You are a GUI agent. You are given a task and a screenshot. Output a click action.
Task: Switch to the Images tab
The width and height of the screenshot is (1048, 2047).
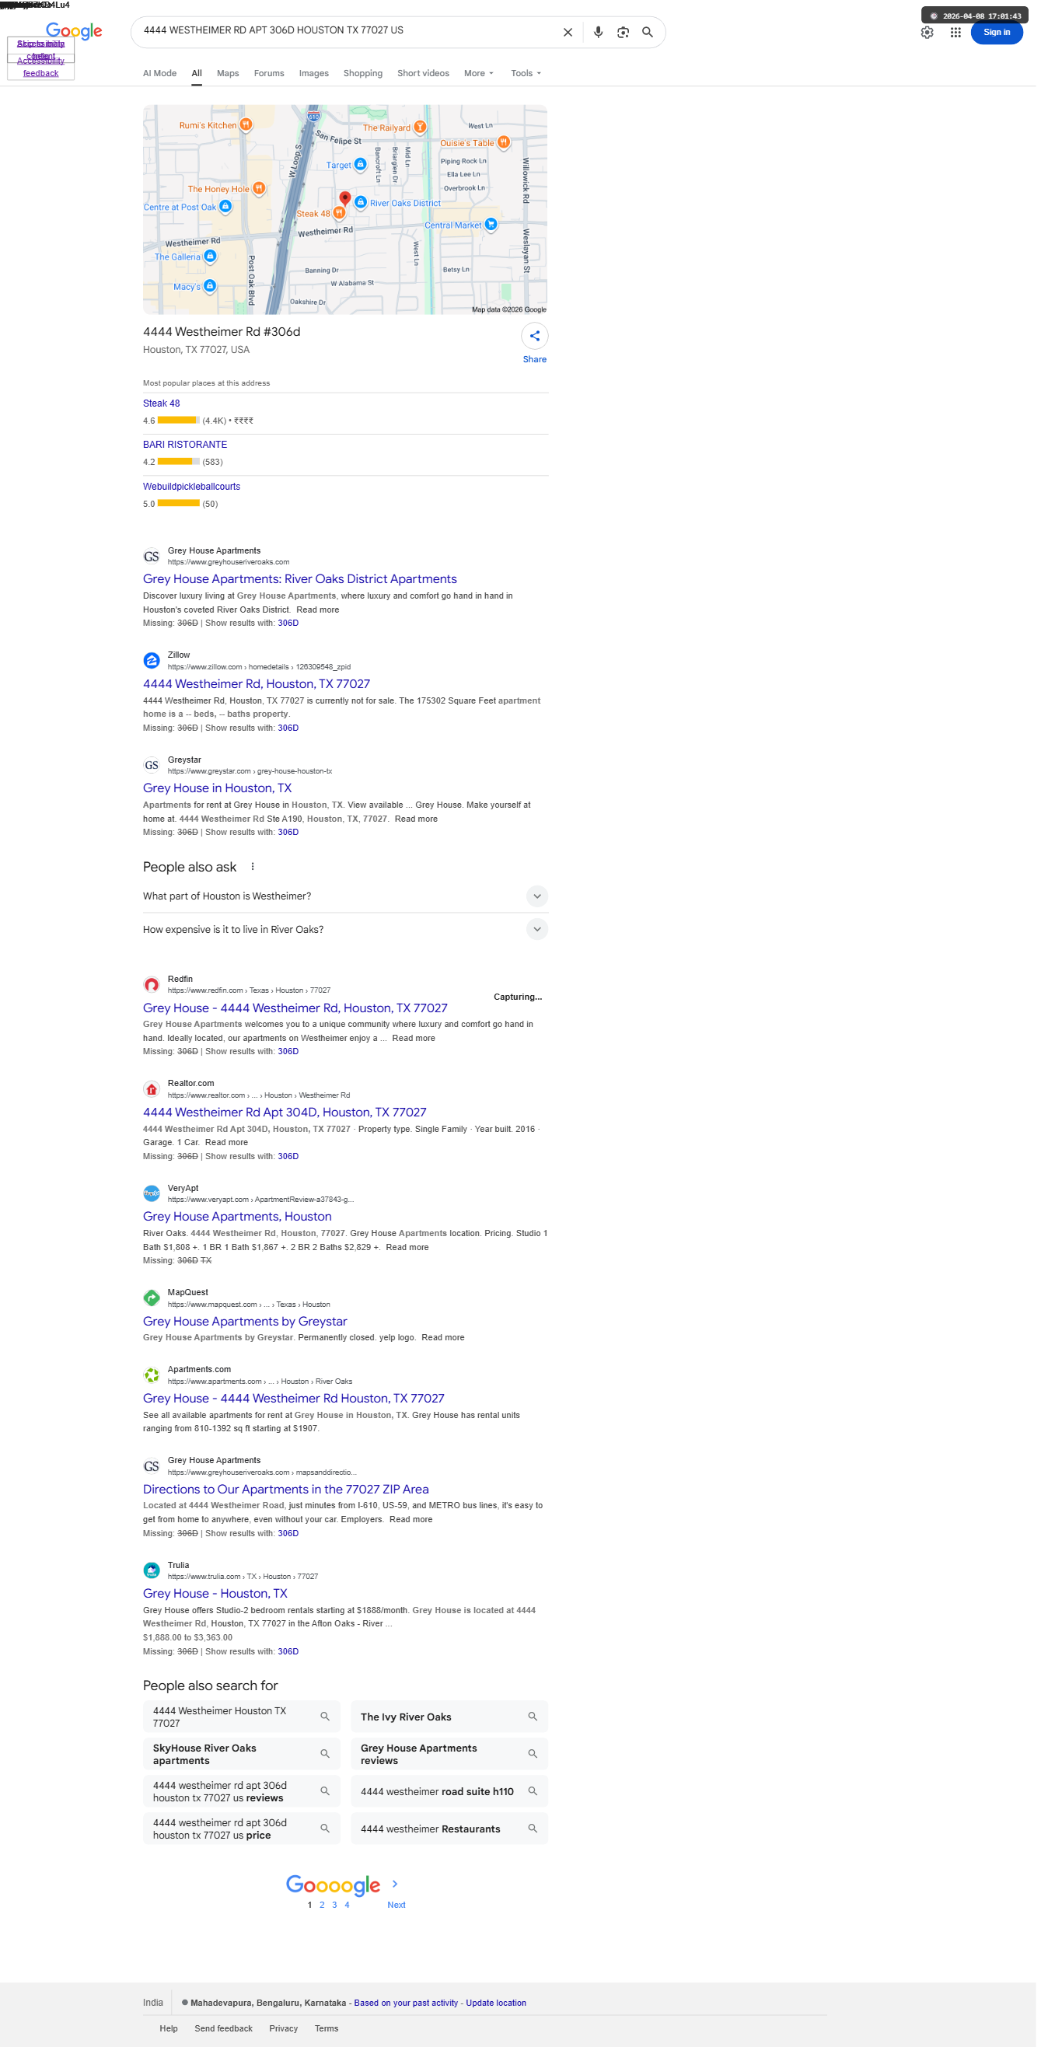pos(314,73)
